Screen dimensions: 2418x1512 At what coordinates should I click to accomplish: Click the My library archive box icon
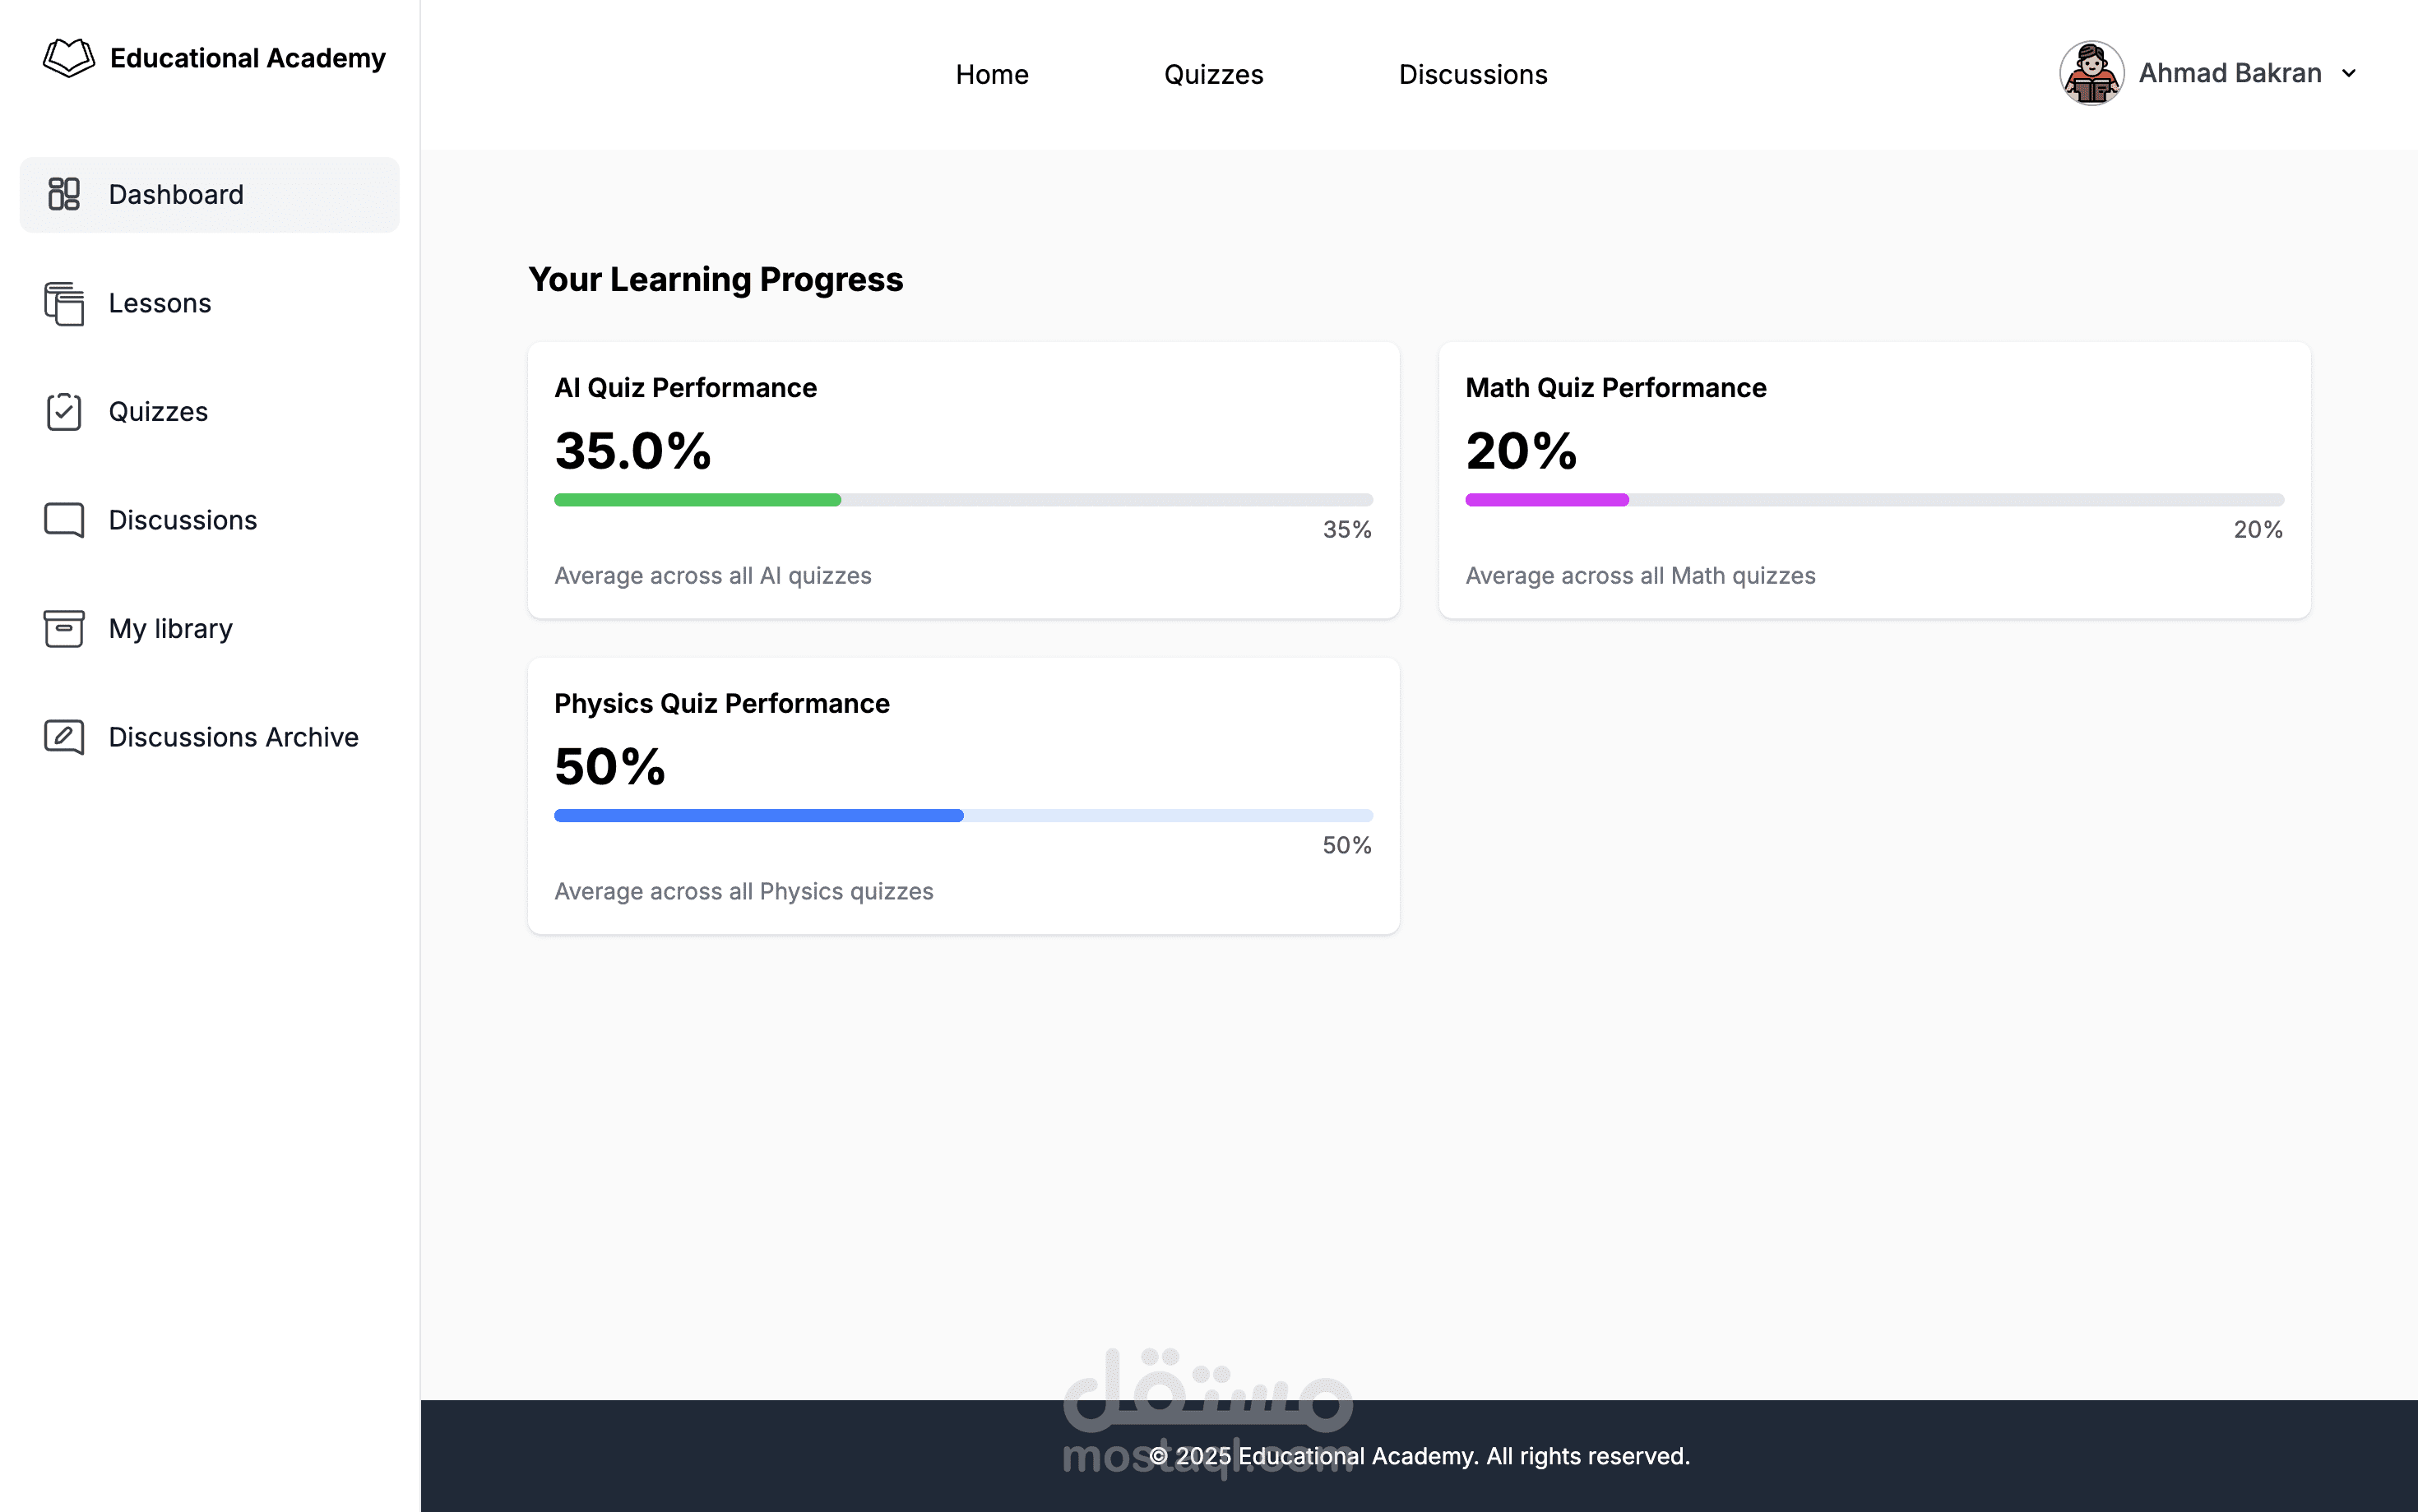(64, 628)
